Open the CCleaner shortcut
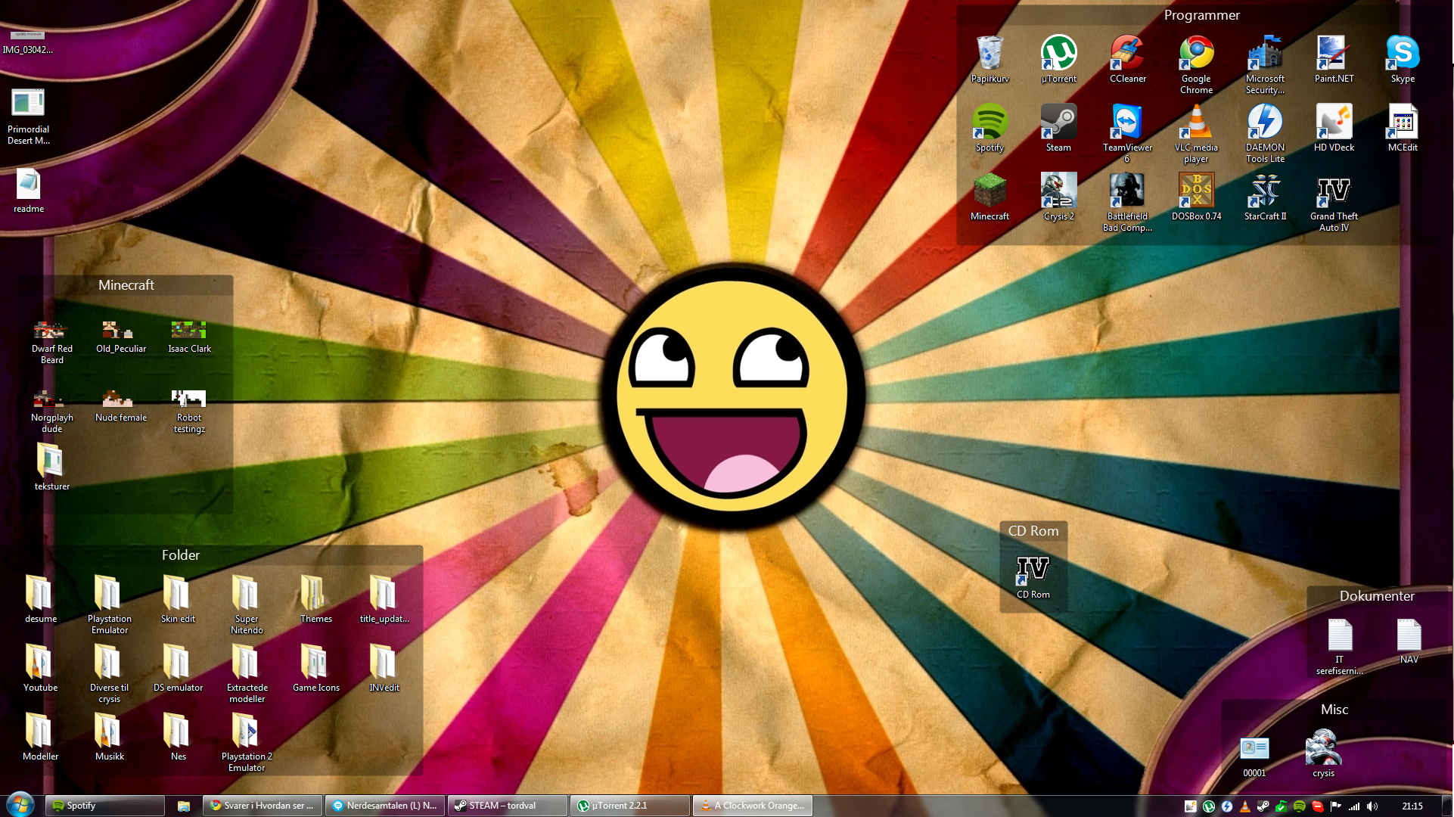Screen dimensions: 1454x817 point(1127,59)
